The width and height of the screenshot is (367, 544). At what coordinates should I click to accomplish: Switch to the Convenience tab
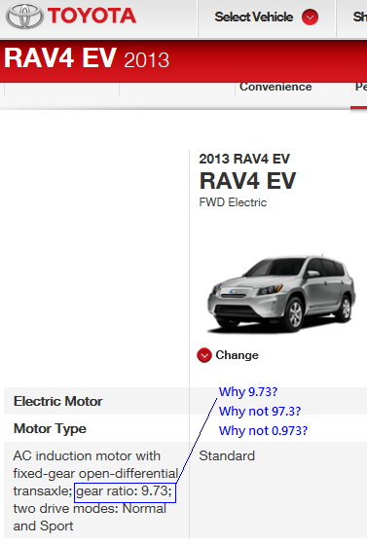pos(275,87)
